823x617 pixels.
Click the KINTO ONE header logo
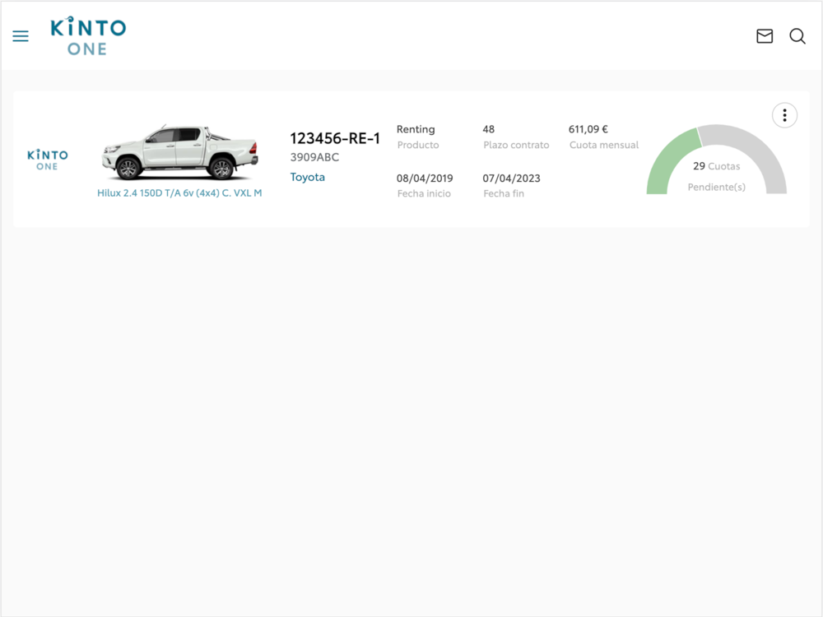[x=88, y=36]
